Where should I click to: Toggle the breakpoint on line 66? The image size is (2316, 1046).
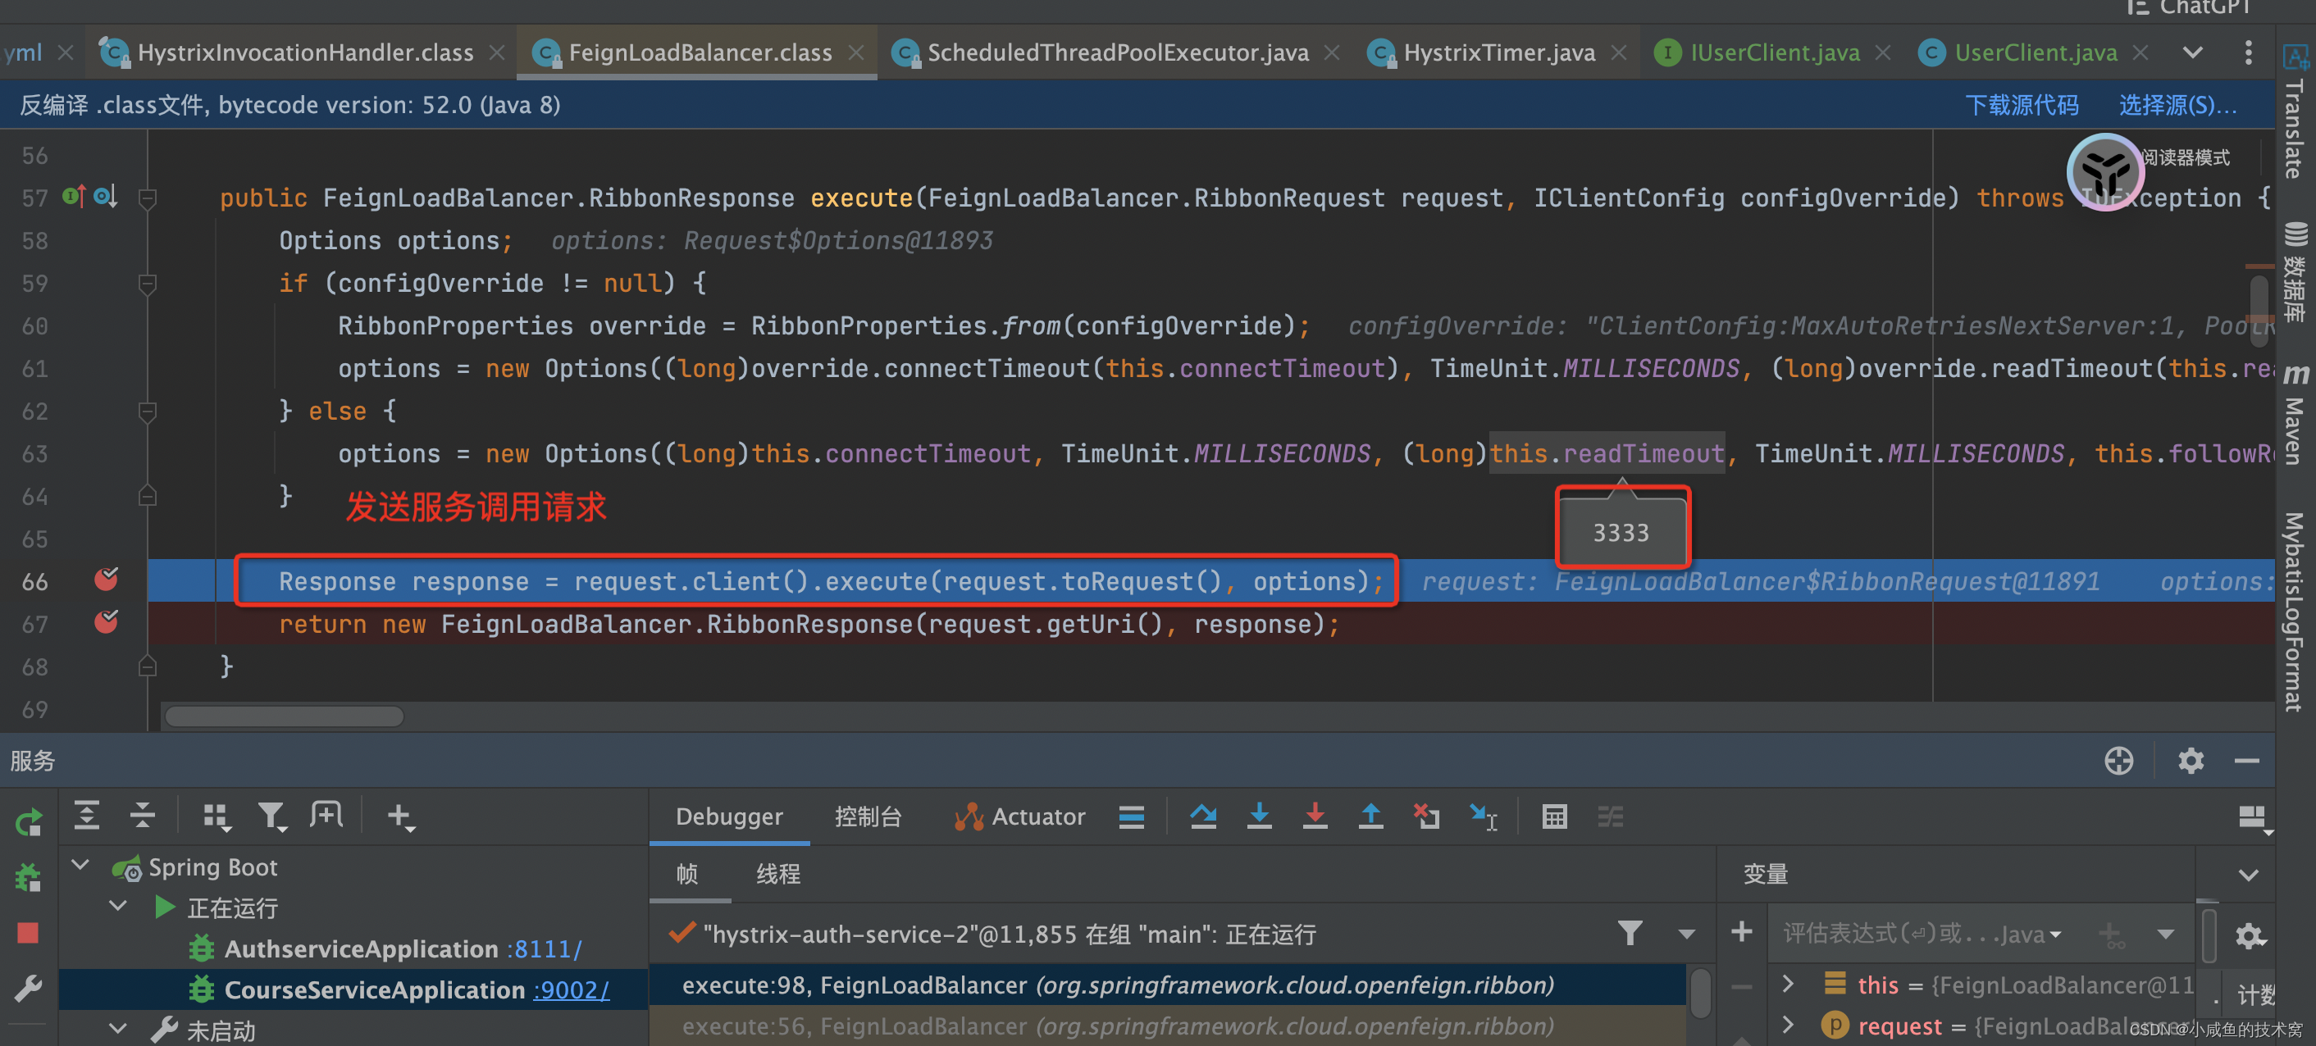pyautogui.click(x=111, y=580)
